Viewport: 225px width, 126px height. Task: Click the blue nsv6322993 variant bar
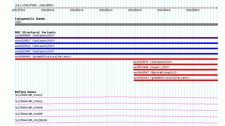(116, 54)
